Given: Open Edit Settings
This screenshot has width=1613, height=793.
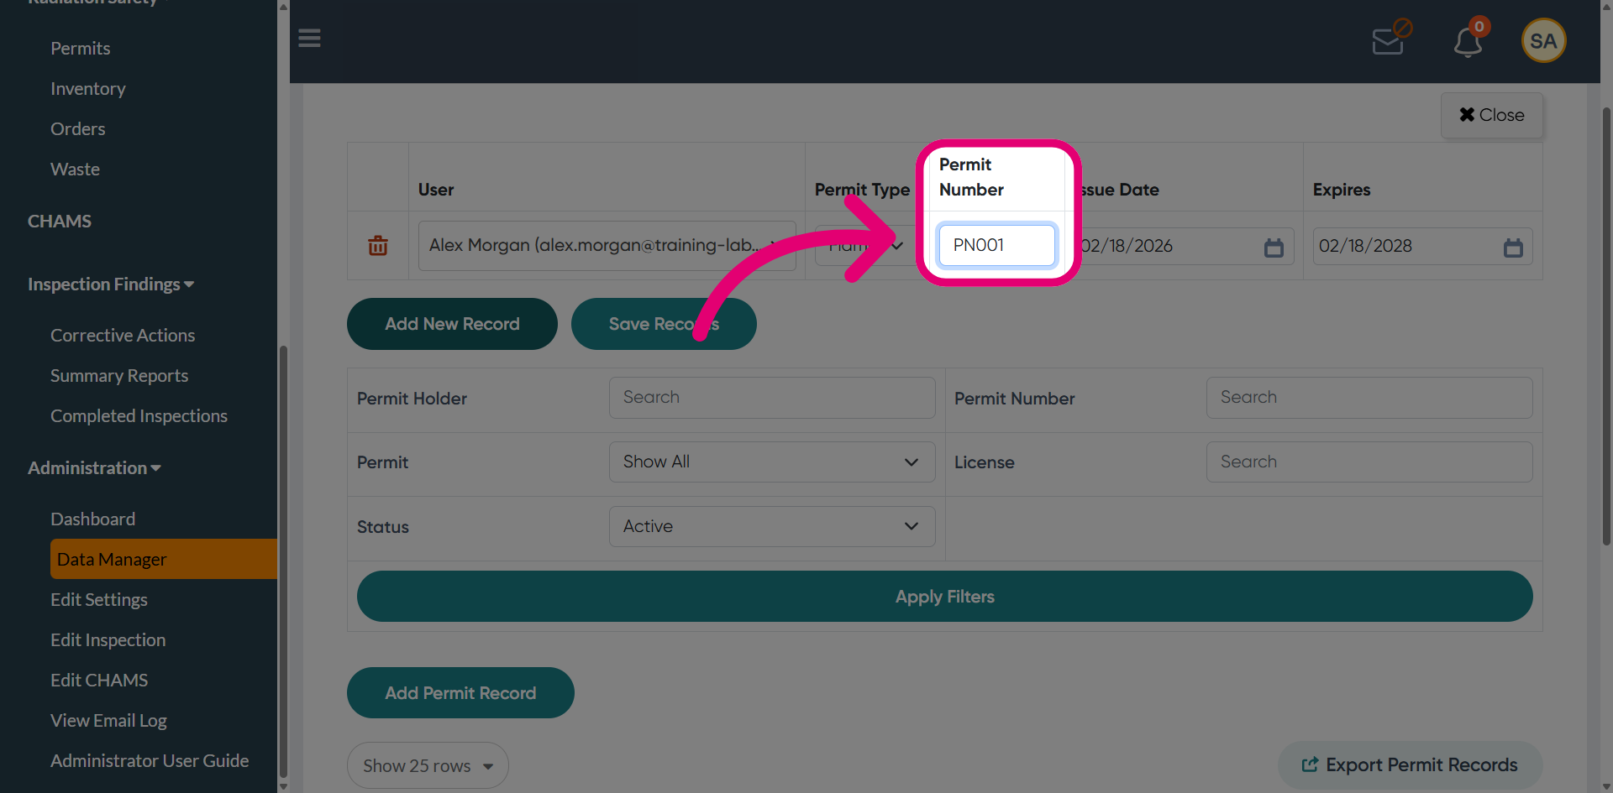Looking at the screenshot, I should pos(99,600).
